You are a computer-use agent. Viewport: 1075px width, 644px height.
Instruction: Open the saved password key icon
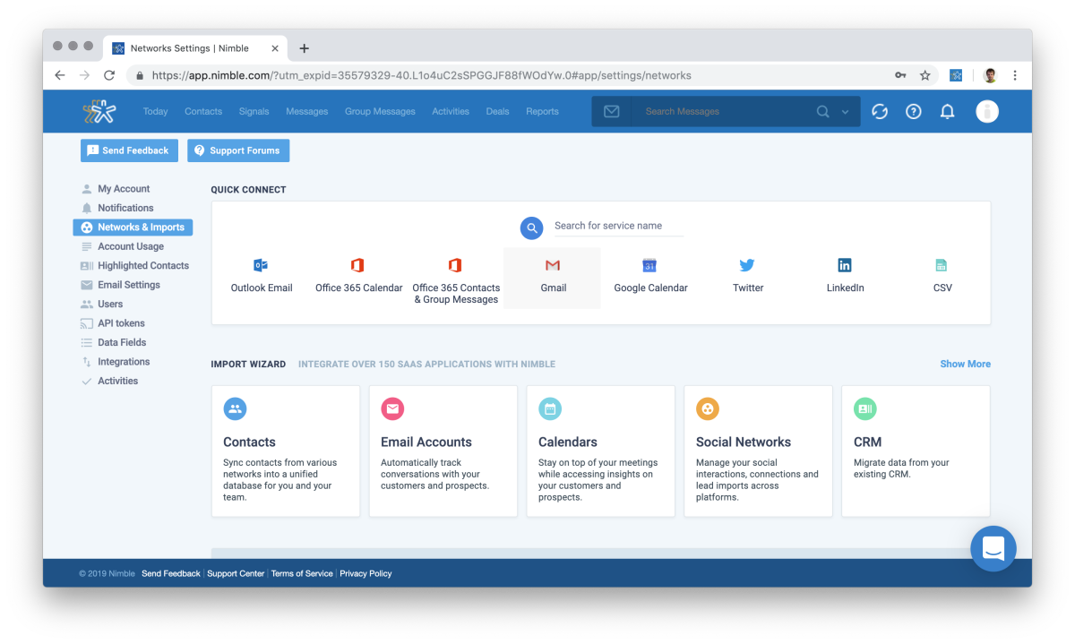[x=900, y=75]
